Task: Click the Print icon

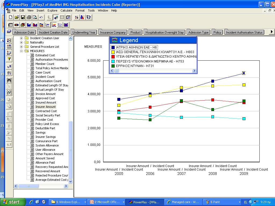Action: pos(29,17)
